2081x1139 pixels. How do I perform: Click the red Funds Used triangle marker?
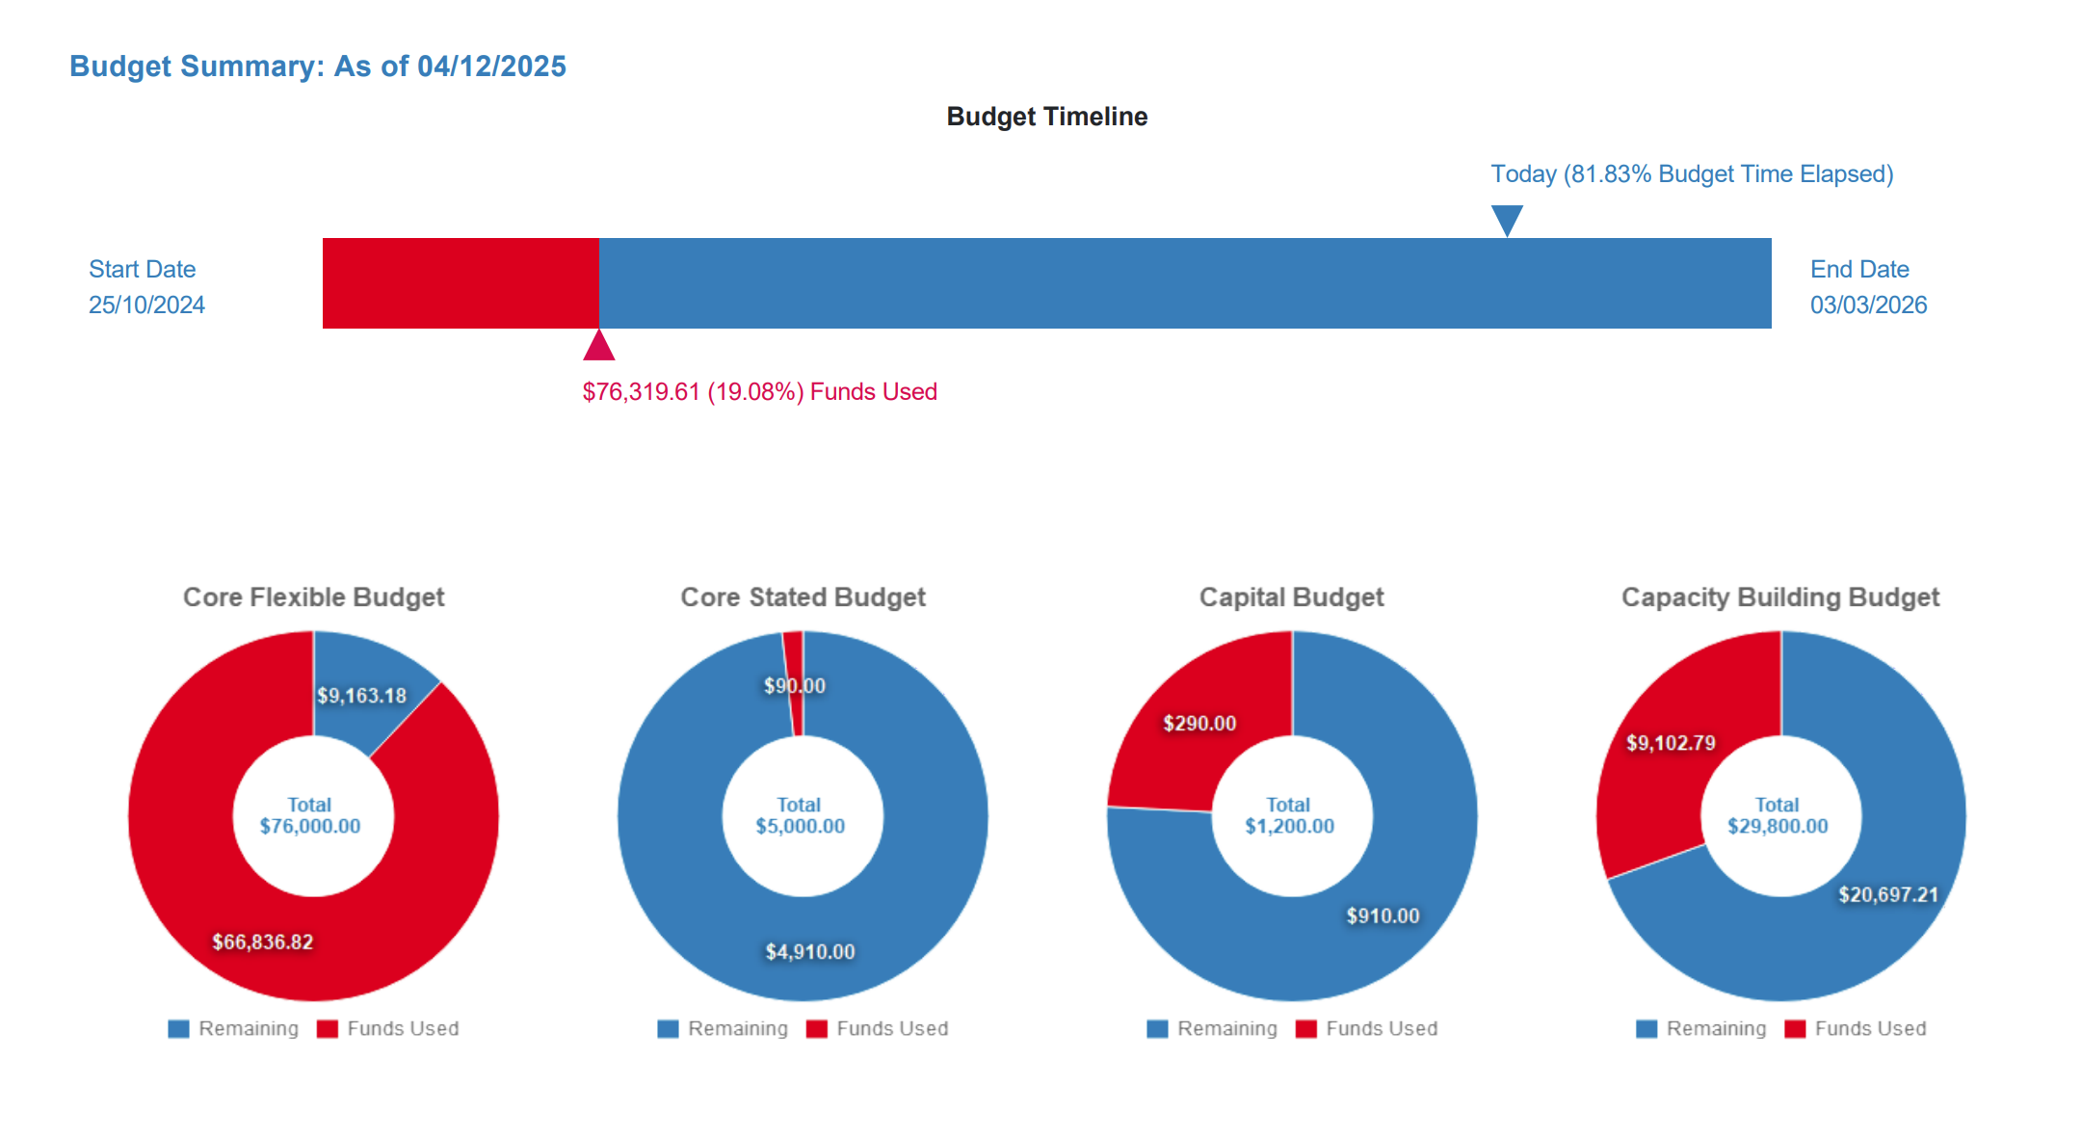599,347
